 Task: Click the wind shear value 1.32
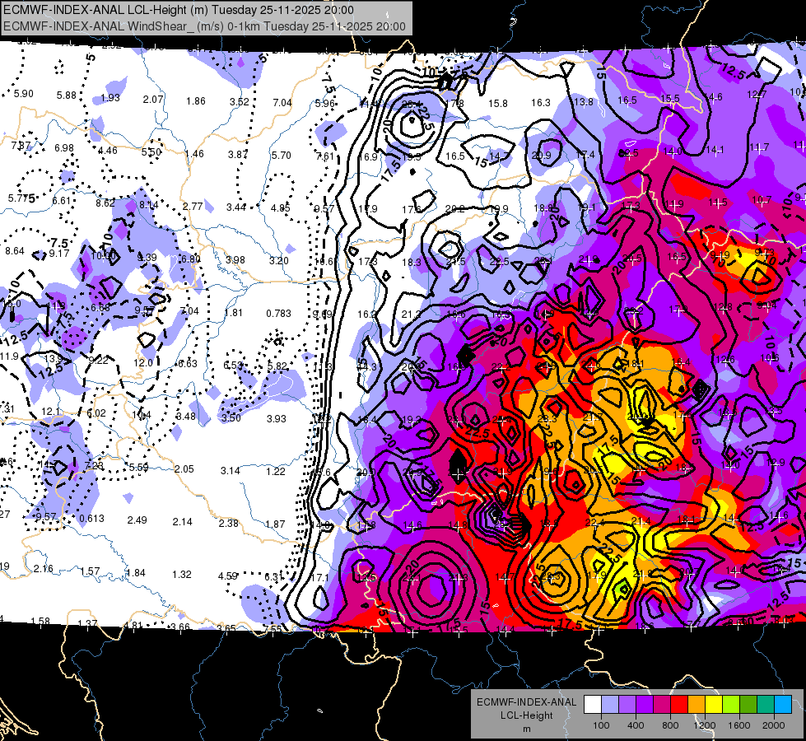[x=181, y=575]
